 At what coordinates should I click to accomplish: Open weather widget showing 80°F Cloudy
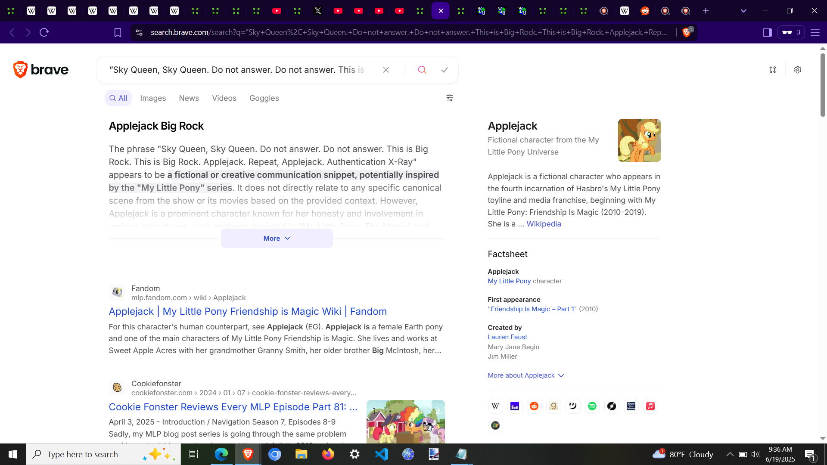[x=683, y=454]
